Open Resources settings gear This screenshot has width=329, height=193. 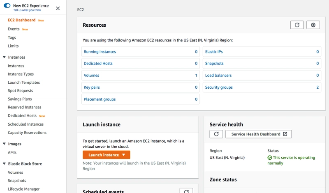point(313,25)
